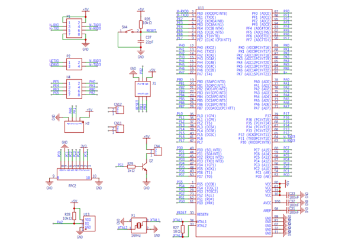Click the 22pF capacitor value text
Screen dimensions: 358x248
coord(149,42)
